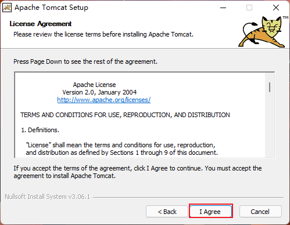Open the apache.org/licenses hyperlink
The image size is (290, 225).
[104, 100]
